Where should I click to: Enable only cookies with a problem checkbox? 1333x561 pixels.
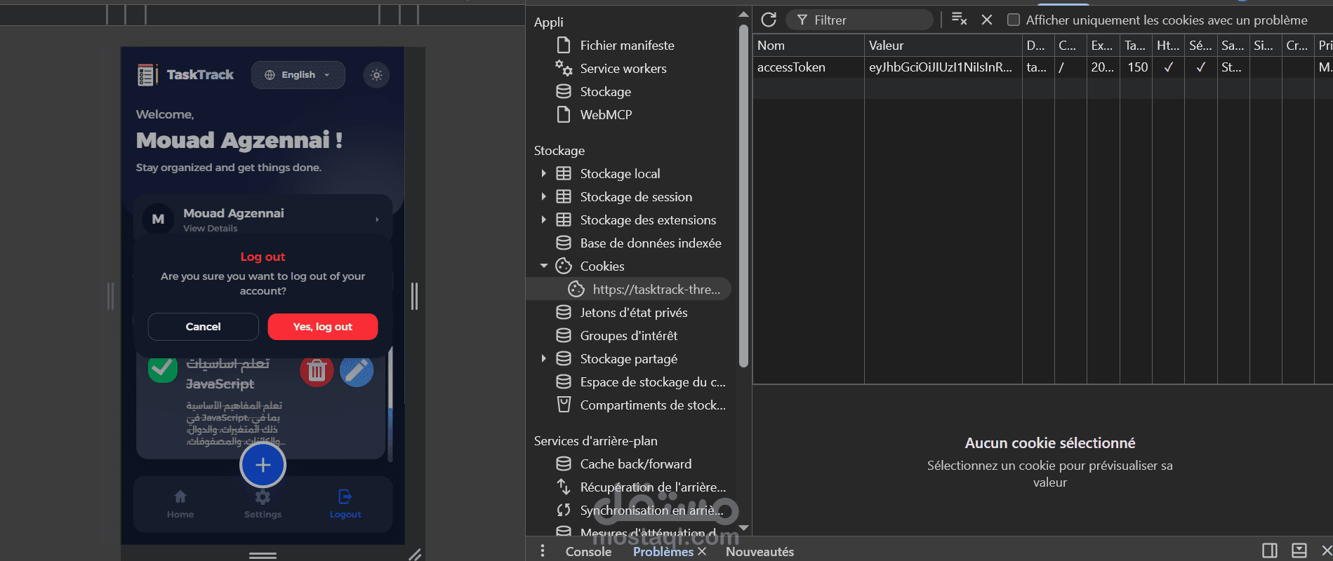point(1014,20)
